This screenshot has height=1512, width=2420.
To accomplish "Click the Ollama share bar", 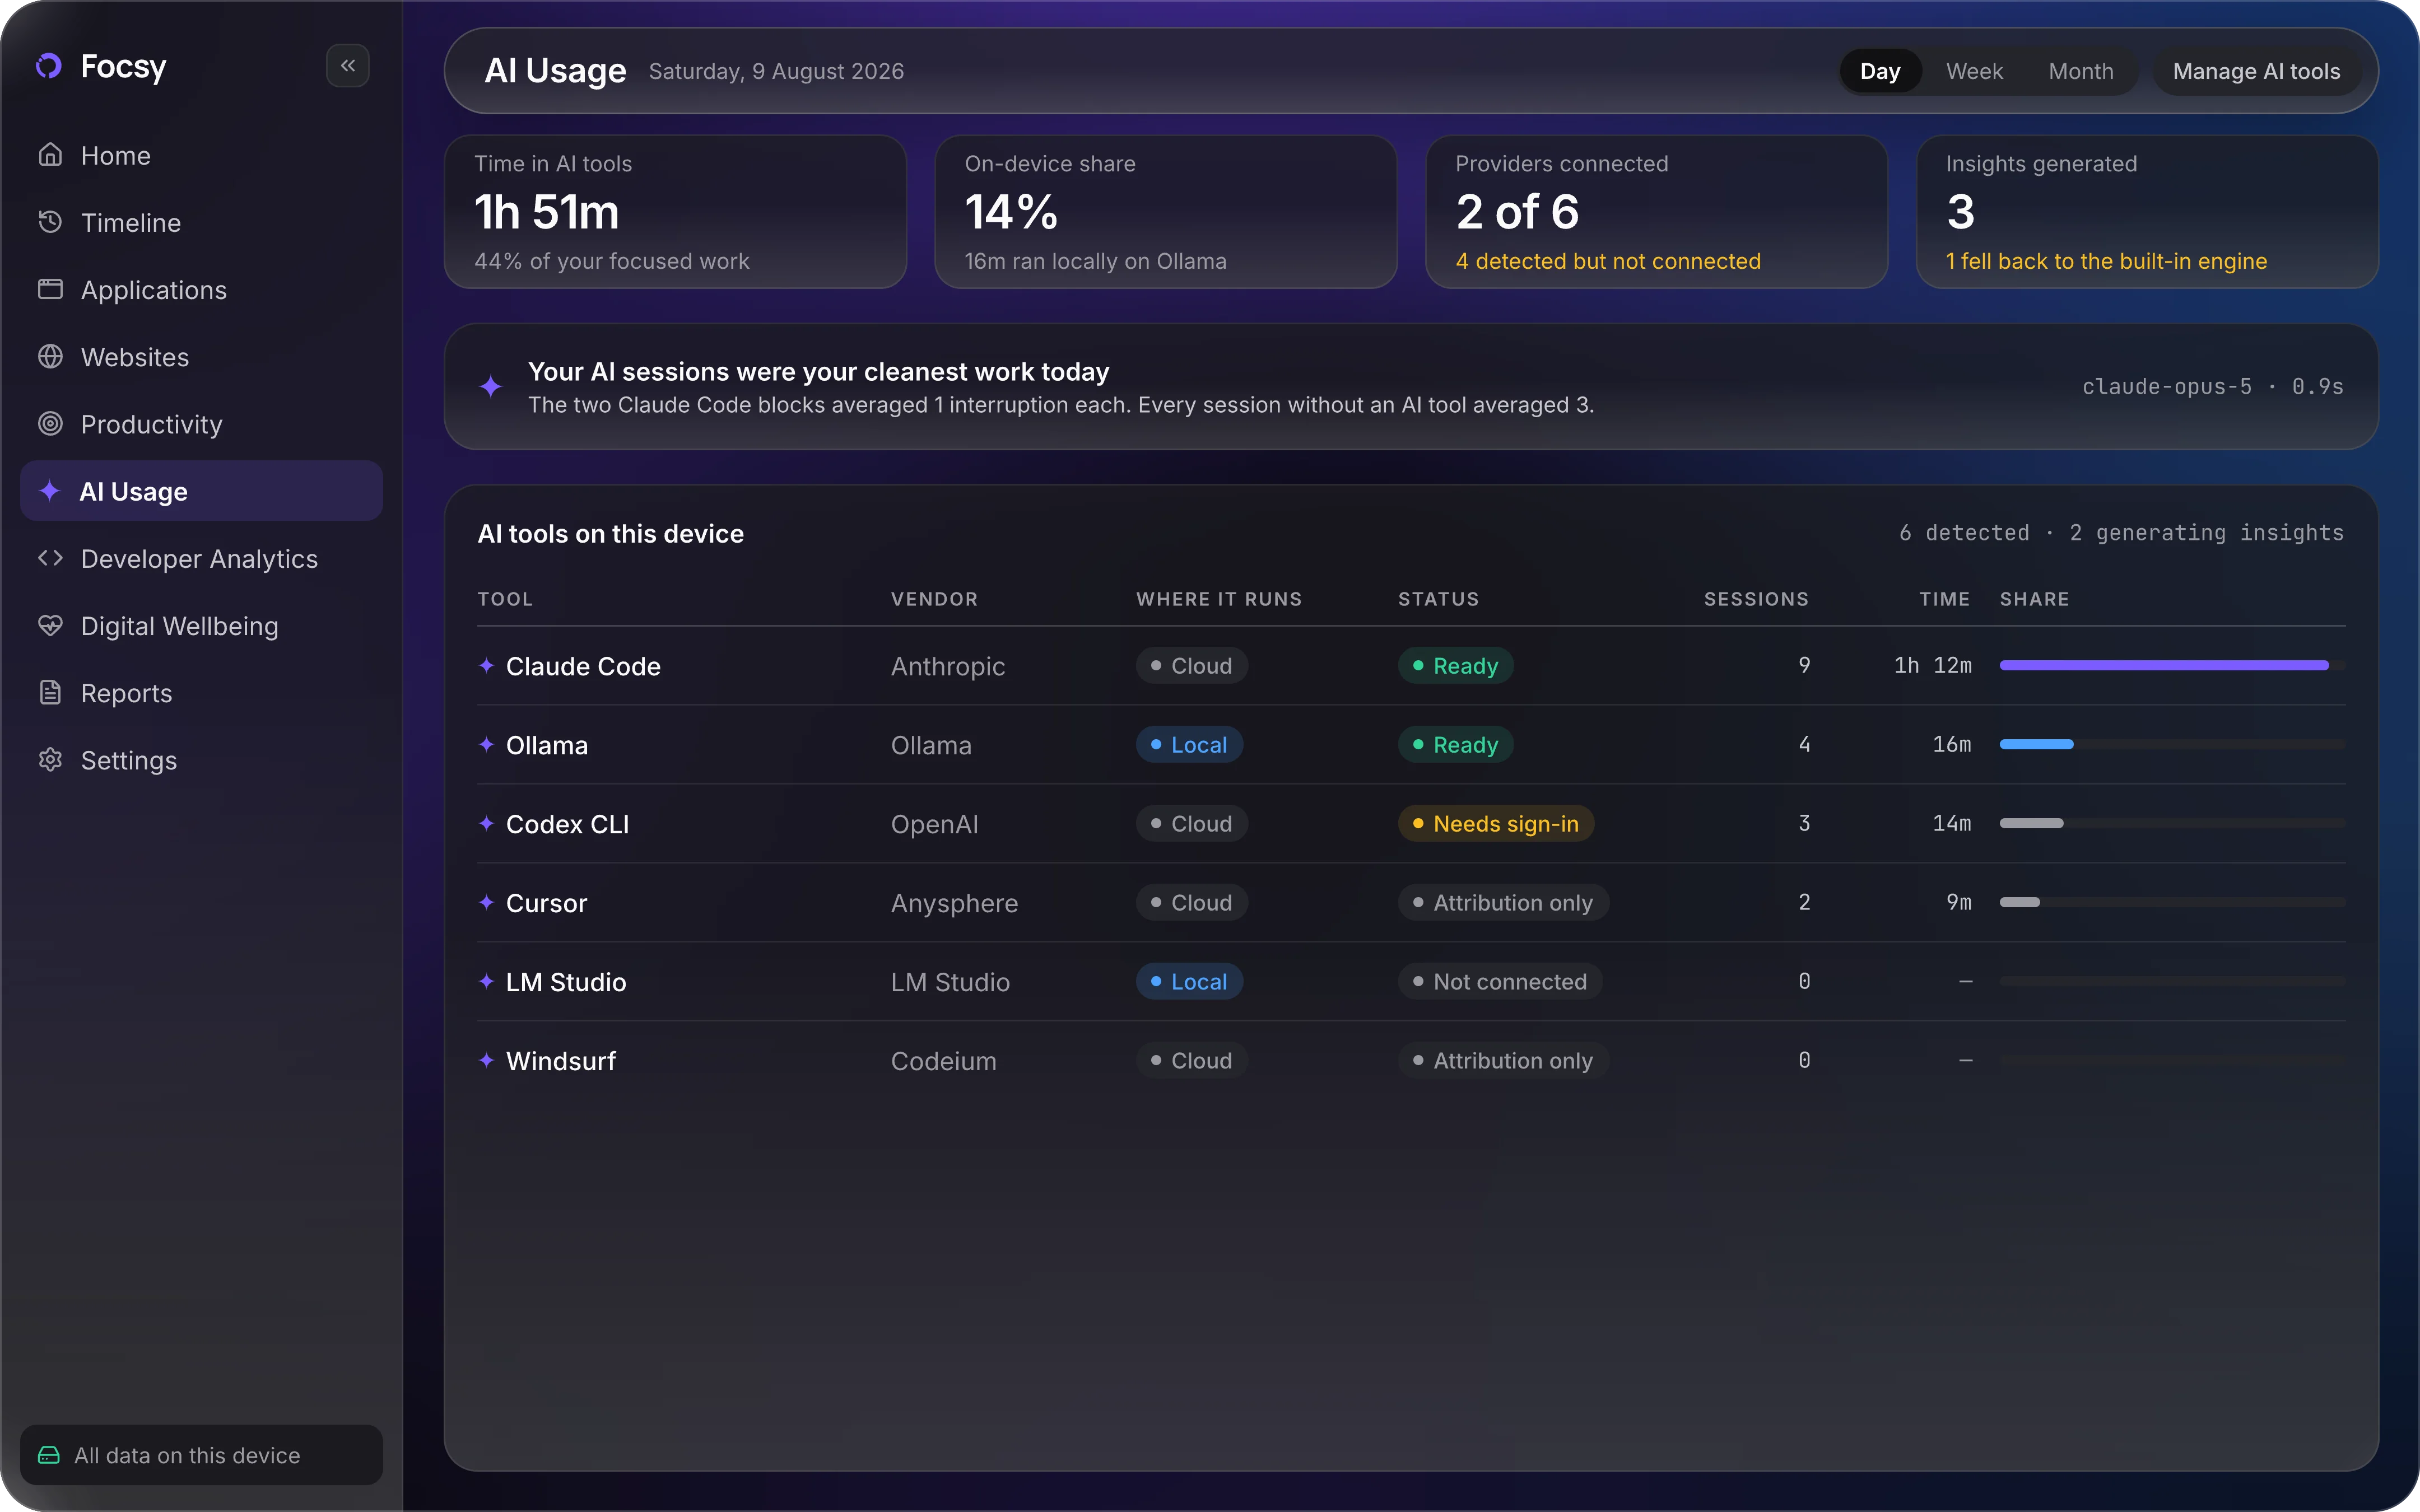I will point(2172,744).
